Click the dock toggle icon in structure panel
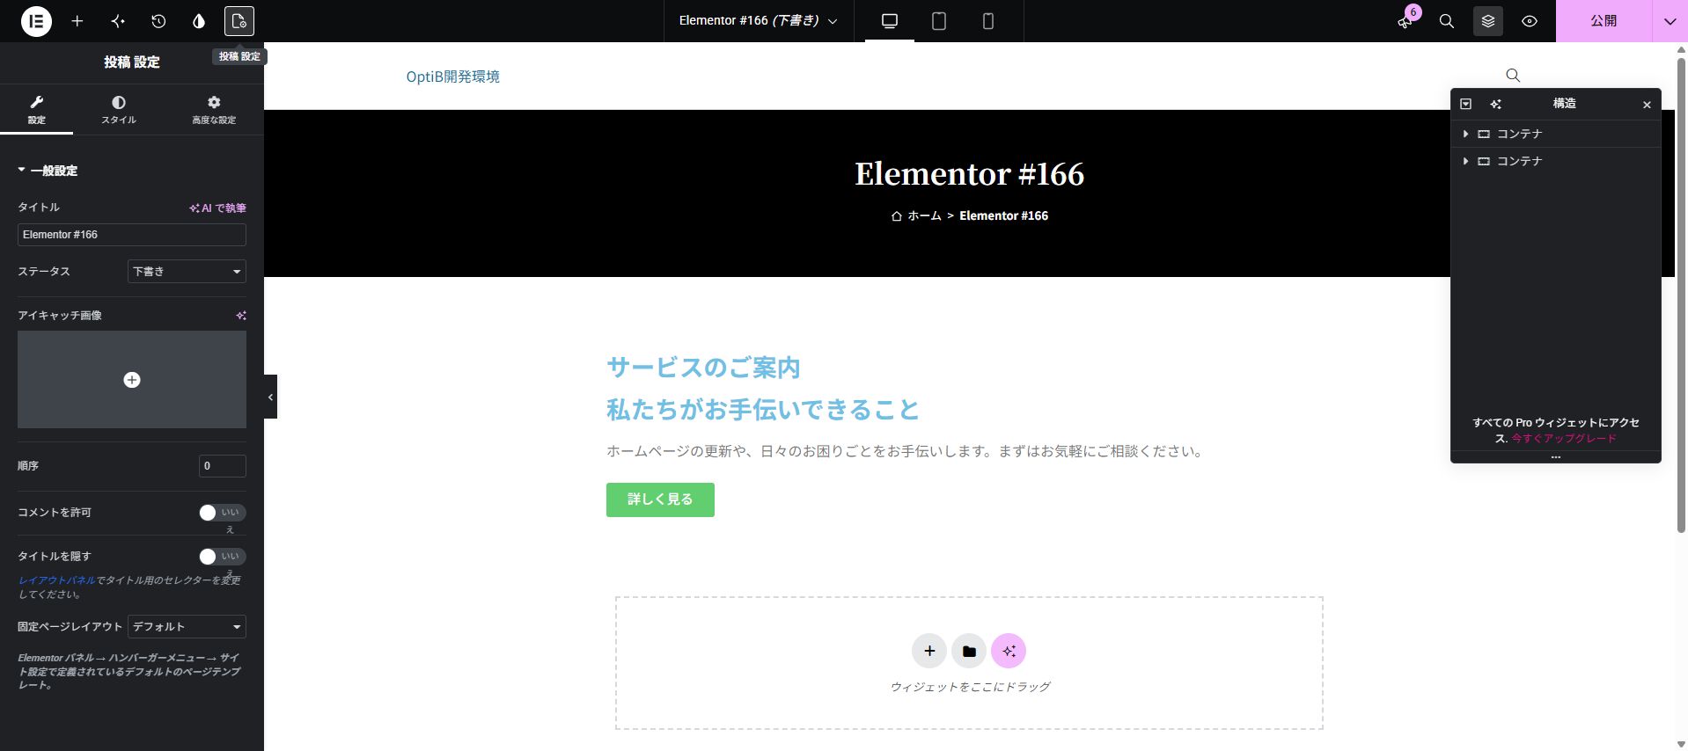 1466,104
